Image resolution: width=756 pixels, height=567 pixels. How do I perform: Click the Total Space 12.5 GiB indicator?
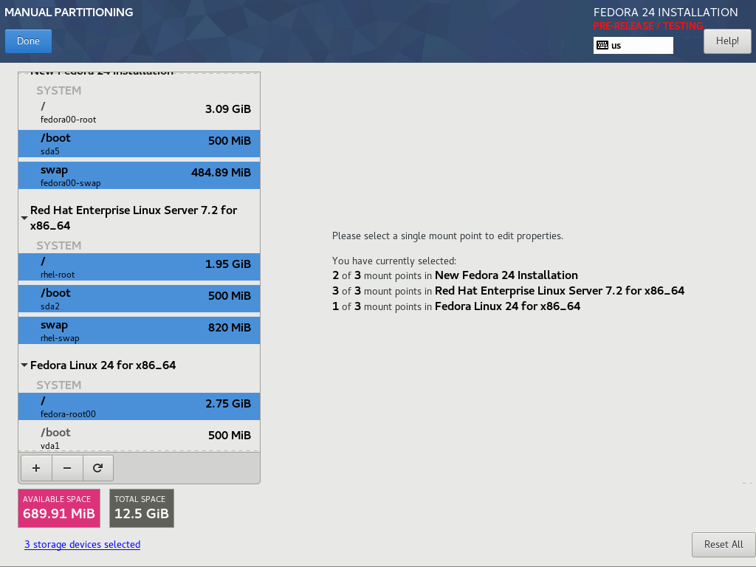pos(142,508)
